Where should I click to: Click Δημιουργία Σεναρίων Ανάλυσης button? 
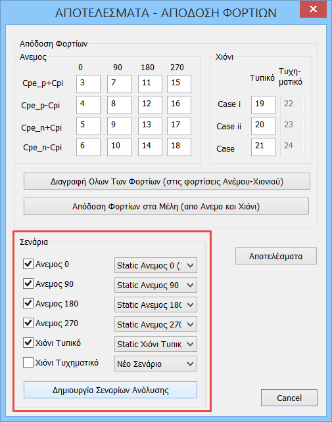[x=110, y=390]
